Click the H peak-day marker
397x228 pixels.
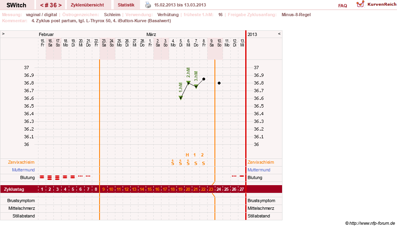(187, 155)
